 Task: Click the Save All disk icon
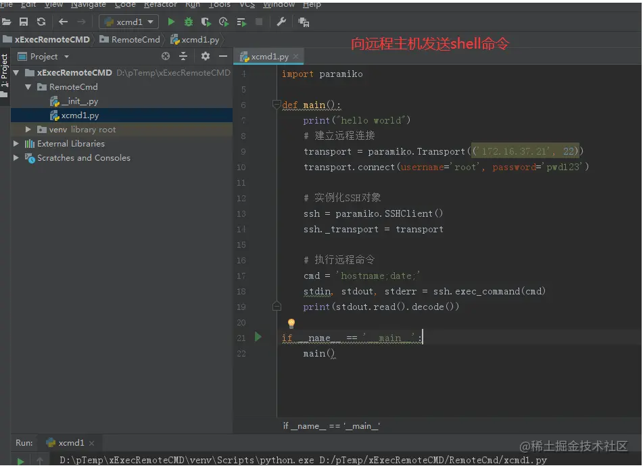point(24,22)
